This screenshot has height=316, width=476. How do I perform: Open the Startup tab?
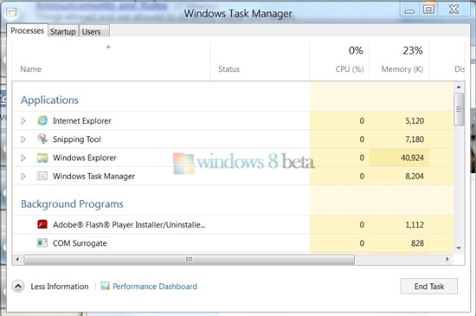point(63,31)
